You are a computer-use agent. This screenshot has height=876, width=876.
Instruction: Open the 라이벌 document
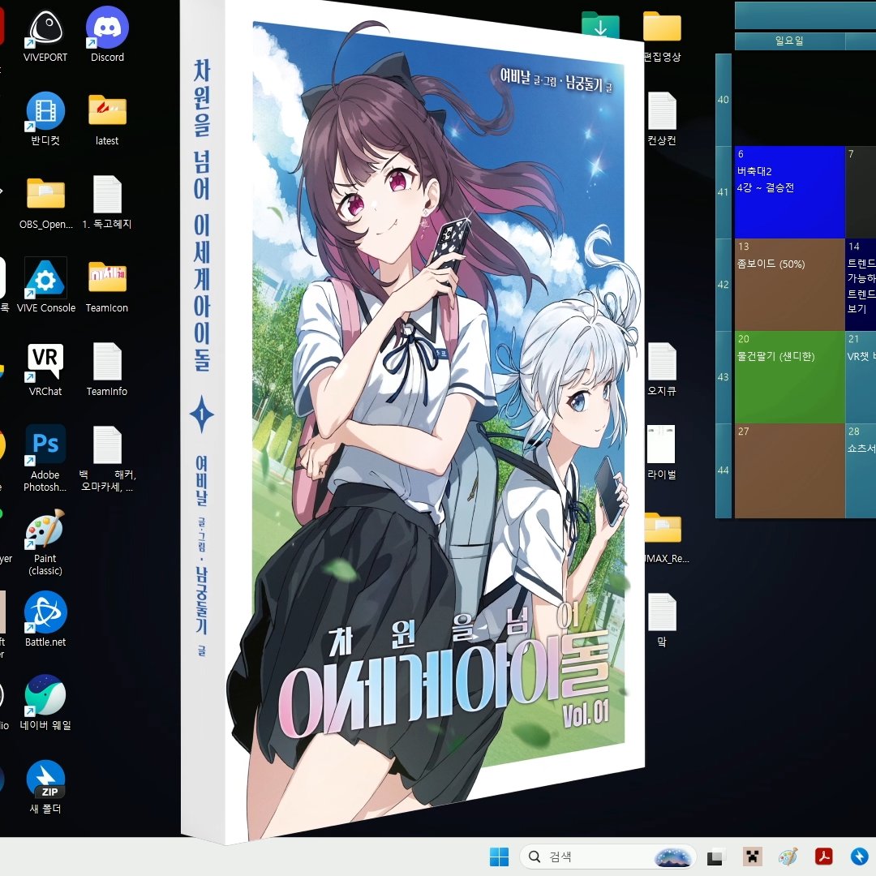point(662,453)
